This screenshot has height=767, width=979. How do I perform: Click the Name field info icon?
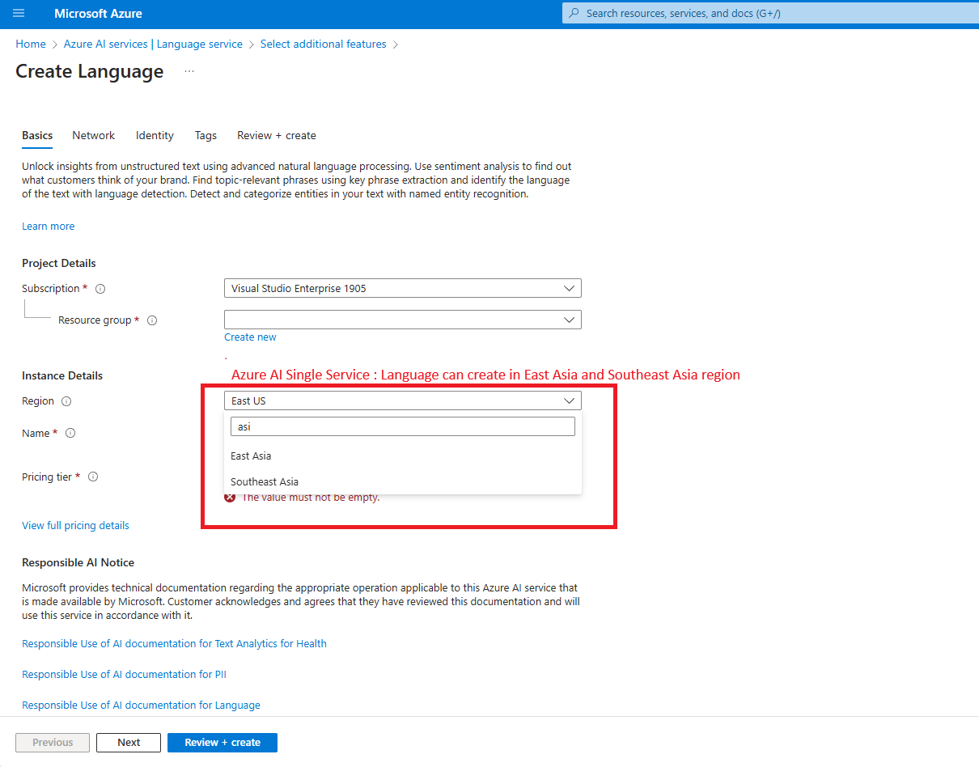70,434
